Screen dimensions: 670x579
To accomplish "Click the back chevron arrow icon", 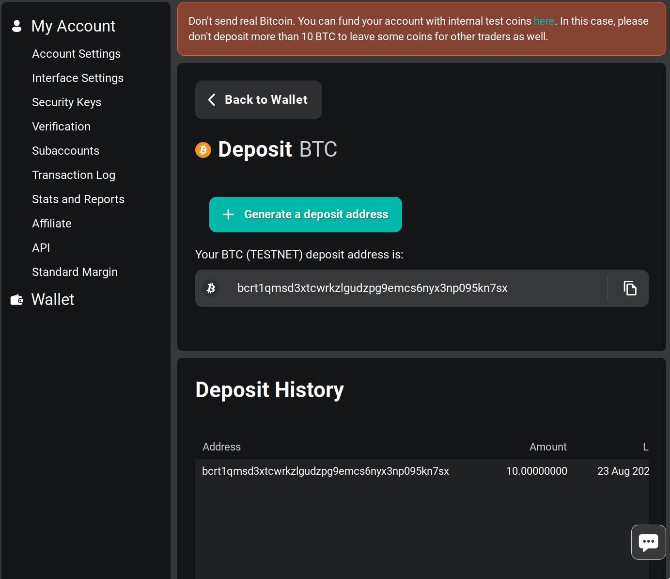I will [212, 100].
